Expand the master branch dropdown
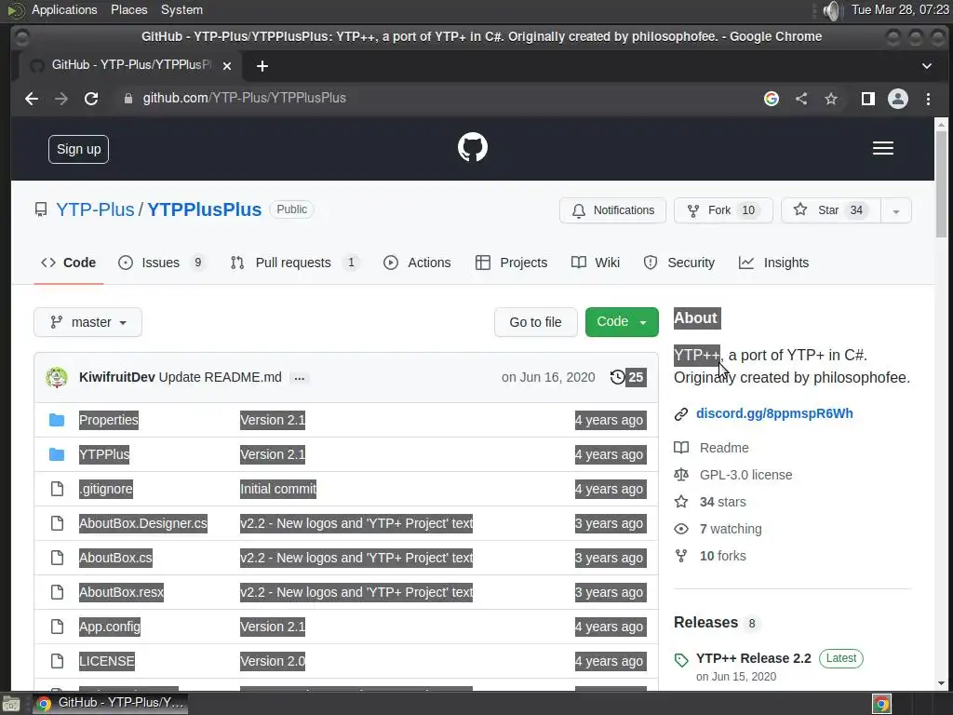The width and height of the screenshot is (953, 715). point(88,322)
